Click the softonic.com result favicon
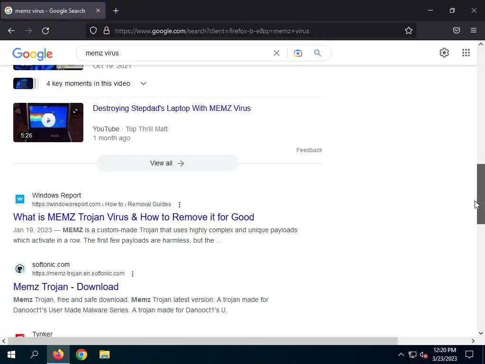Viewport: 485px width, 364px height. pyautogui.click(x=20, y=269)
